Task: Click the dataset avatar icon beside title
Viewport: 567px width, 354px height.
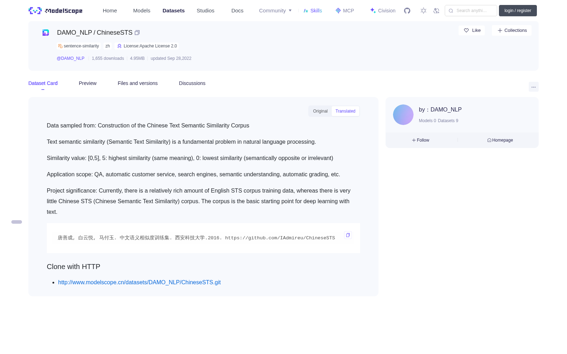Action: [x=46, y=33]
